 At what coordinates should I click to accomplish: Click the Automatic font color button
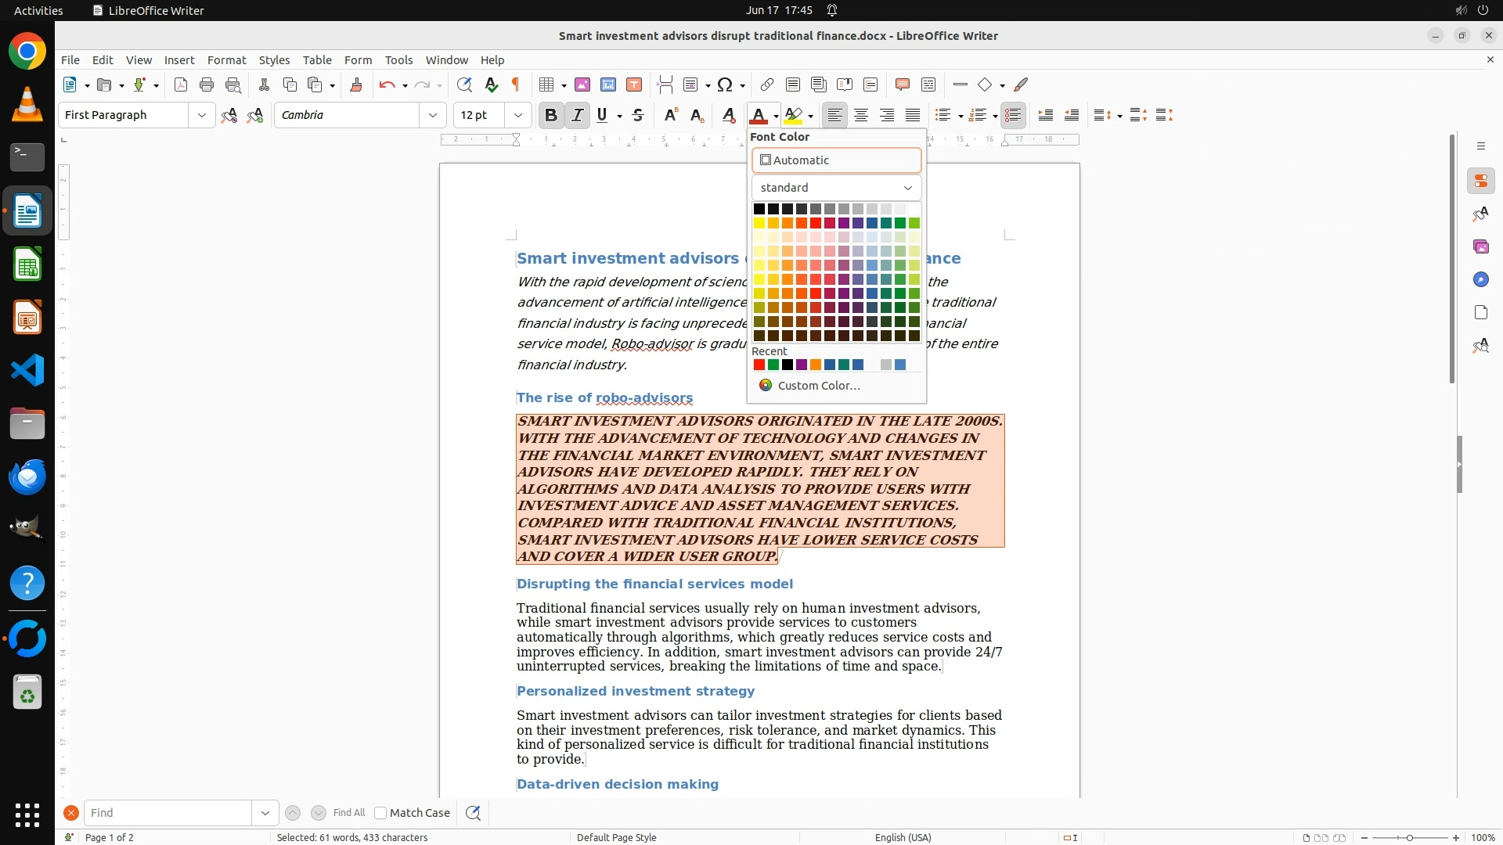point(836,160)
